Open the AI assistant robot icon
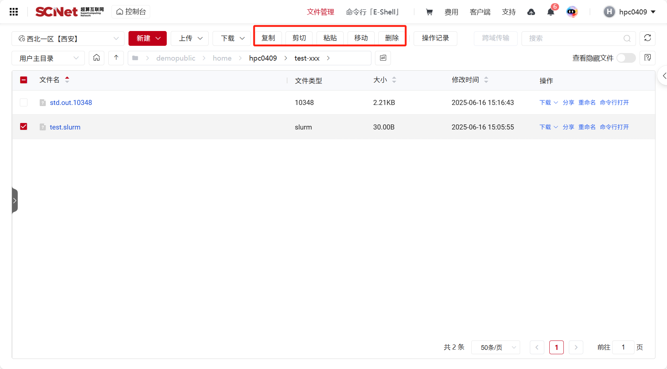 coord(572,12)
